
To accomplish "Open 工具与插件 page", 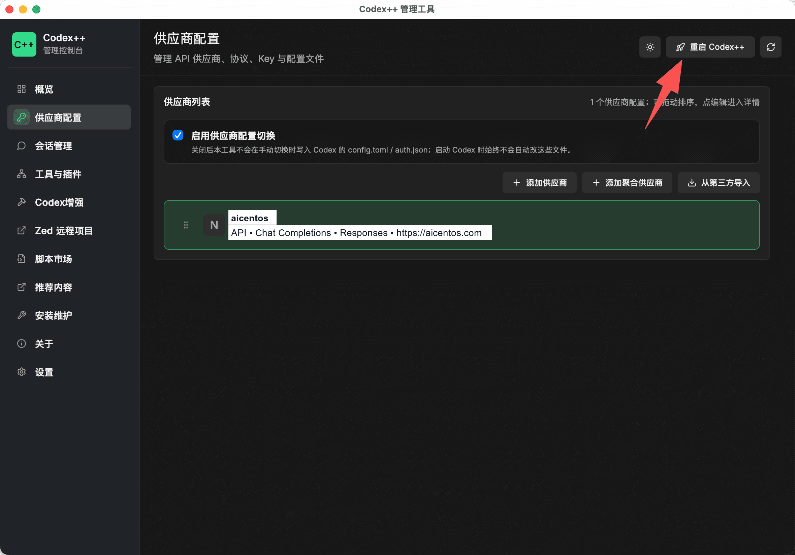I will pyautogui.click(x=69, y=174).
